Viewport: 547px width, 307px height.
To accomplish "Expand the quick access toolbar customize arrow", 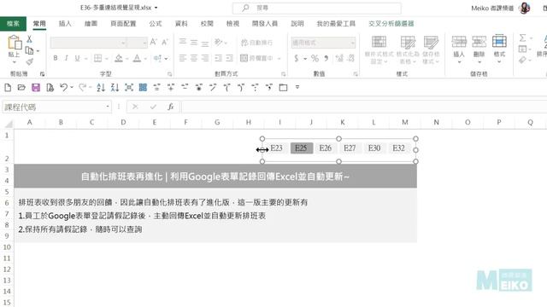I will pyautogui.click(x=297, y=87).
